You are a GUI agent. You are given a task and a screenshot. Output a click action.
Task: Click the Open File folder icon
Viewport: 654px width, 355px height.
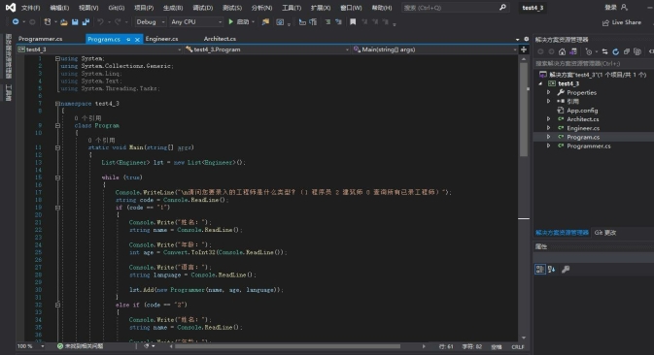pyautogui.click(x=64, y=22)
